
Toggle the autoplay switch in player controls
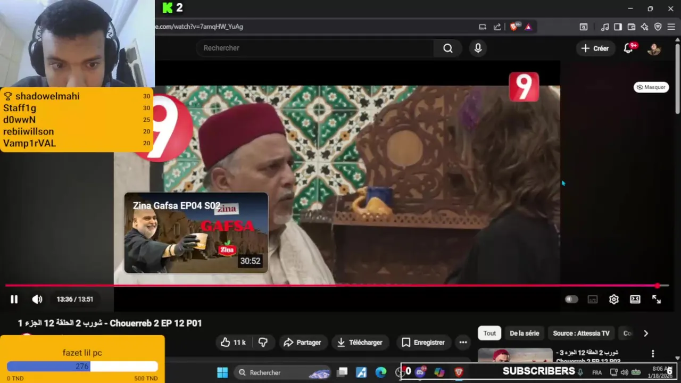(x=571, y=299)
